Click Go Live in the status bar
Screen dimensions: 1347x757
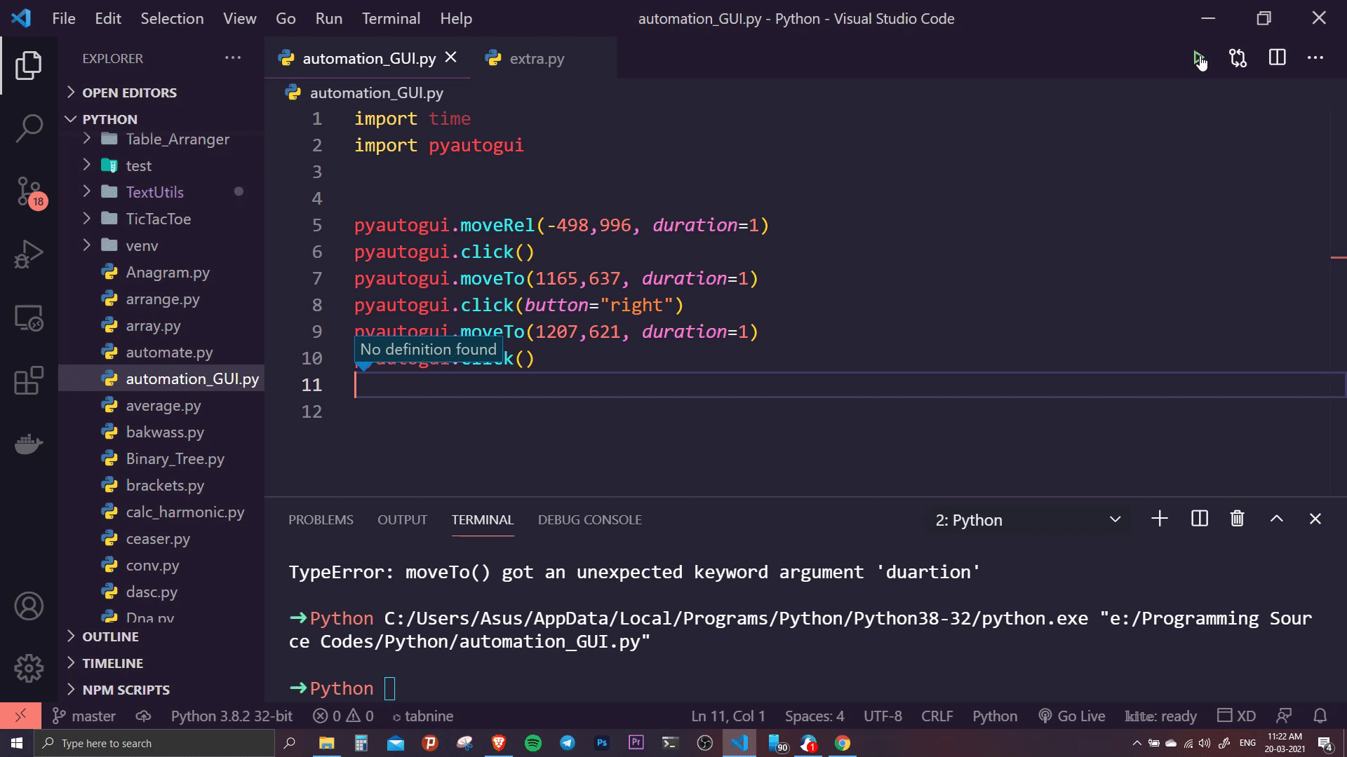click(1071, 716)
